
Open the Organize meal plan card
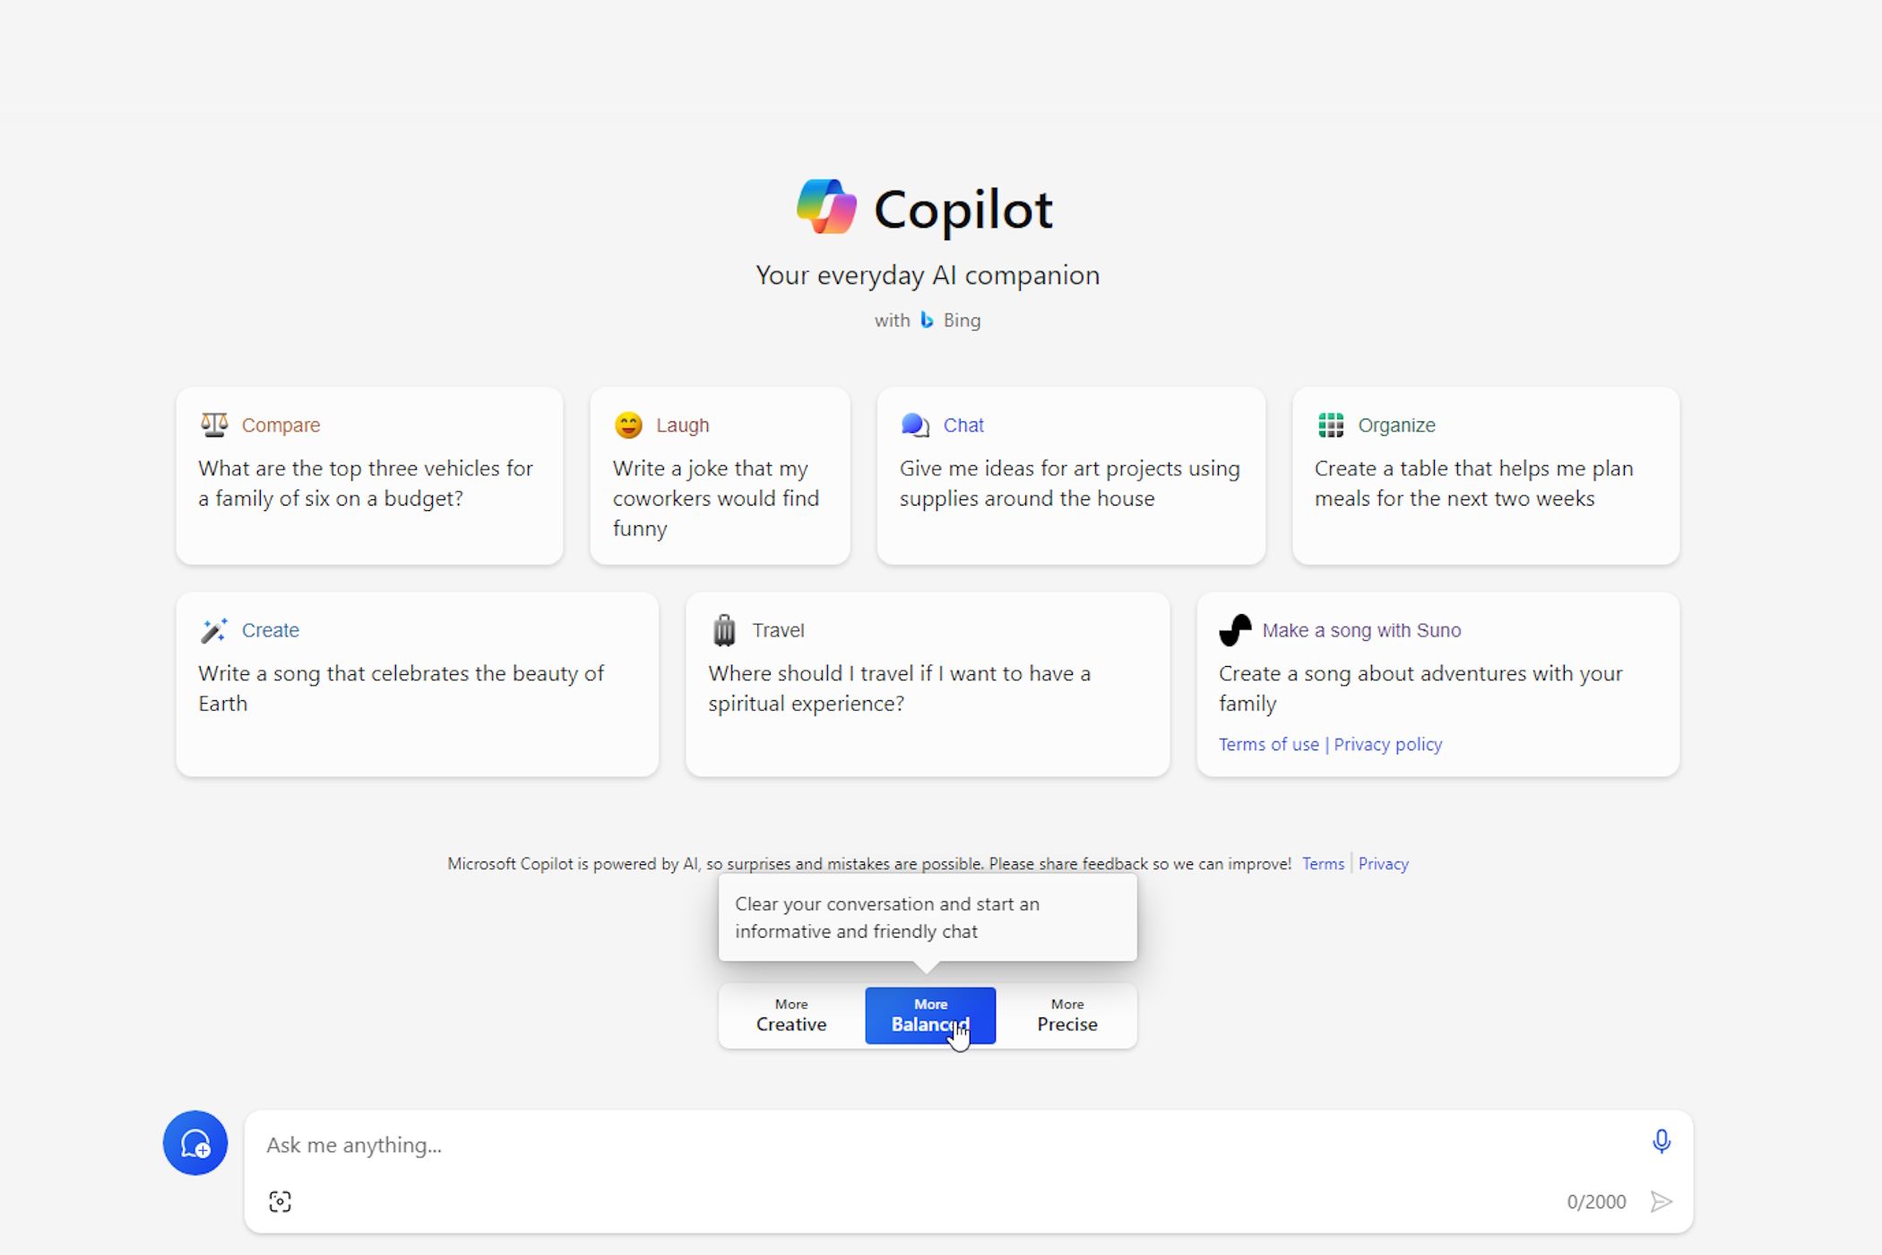(1485, 476)
